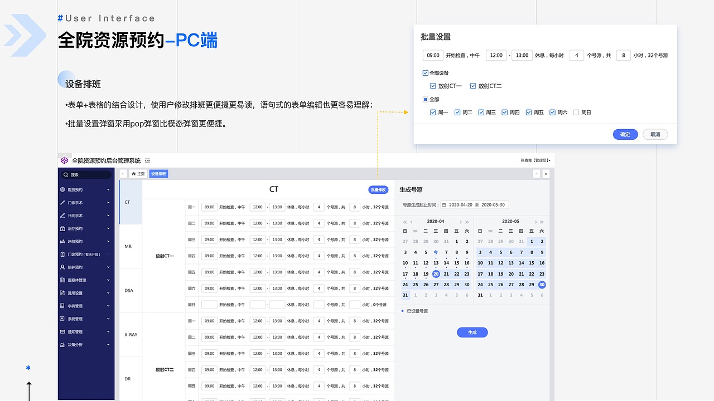
Task: Check the 全部设备 checkbox
Action: (425, 73)
